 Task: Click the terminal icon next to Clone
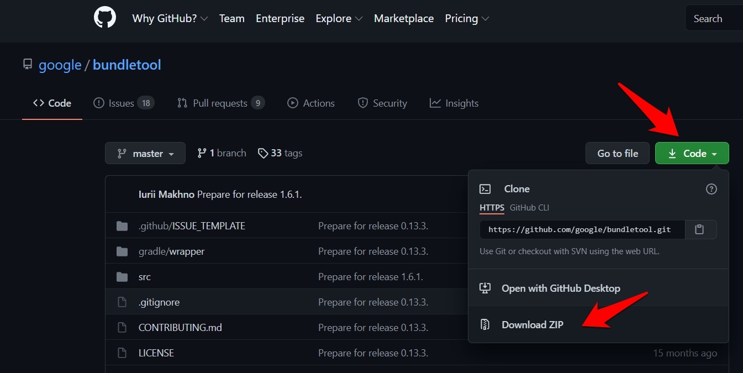pos(485,189)
